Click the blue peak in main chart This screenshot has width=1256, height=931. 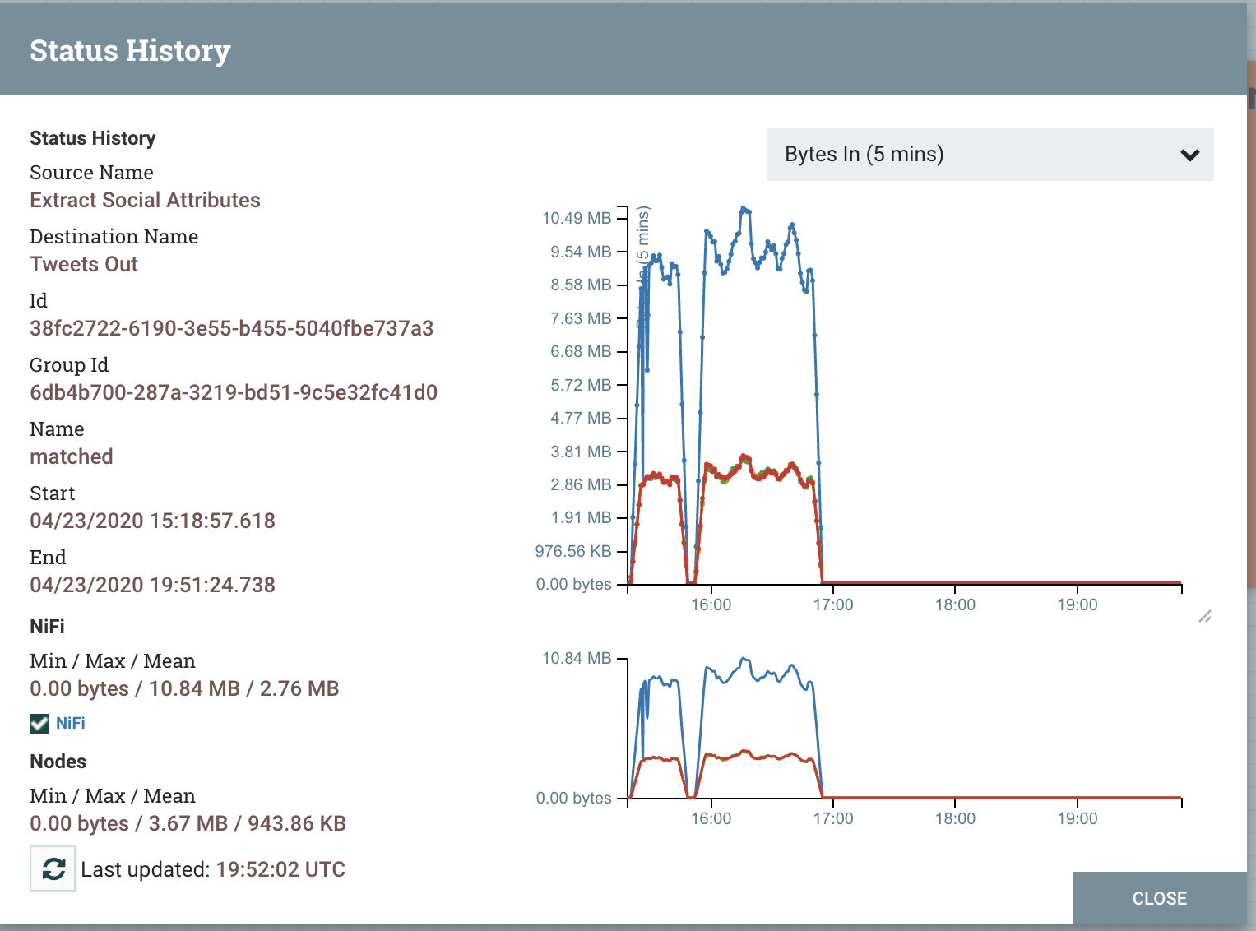click(x=744, y=209)
